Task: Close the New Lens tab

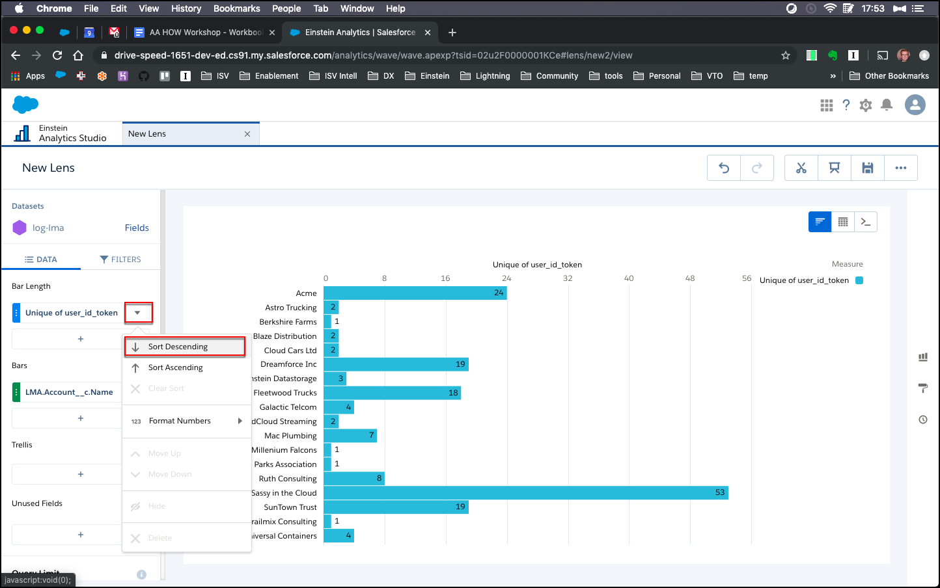Action: click(x=247, y=134)
